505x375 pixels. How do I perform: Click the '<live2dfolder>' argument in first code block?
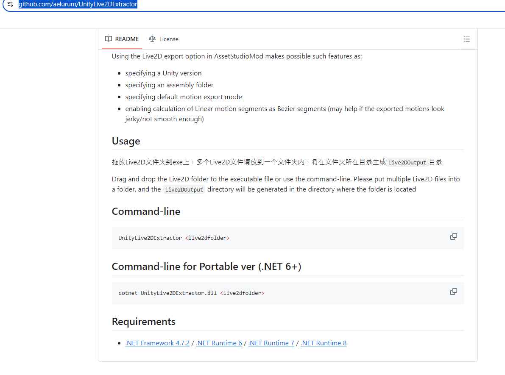[207, 238]
